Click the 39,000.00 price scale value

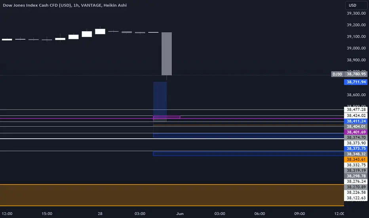(x=356, y=48)
